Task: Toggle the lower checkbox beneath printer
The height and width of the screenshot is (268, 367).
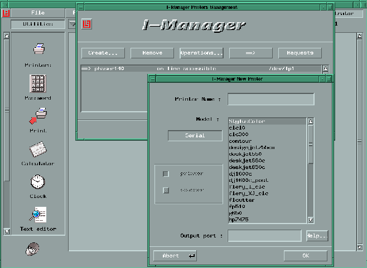Action: (x=166, y=190)
